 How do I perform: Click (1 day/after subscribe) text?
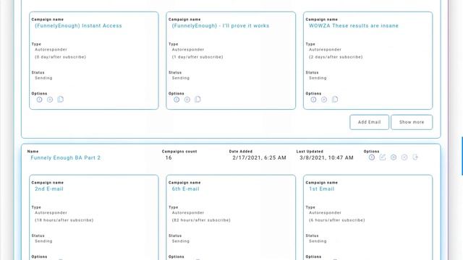(x=197, y=57)
